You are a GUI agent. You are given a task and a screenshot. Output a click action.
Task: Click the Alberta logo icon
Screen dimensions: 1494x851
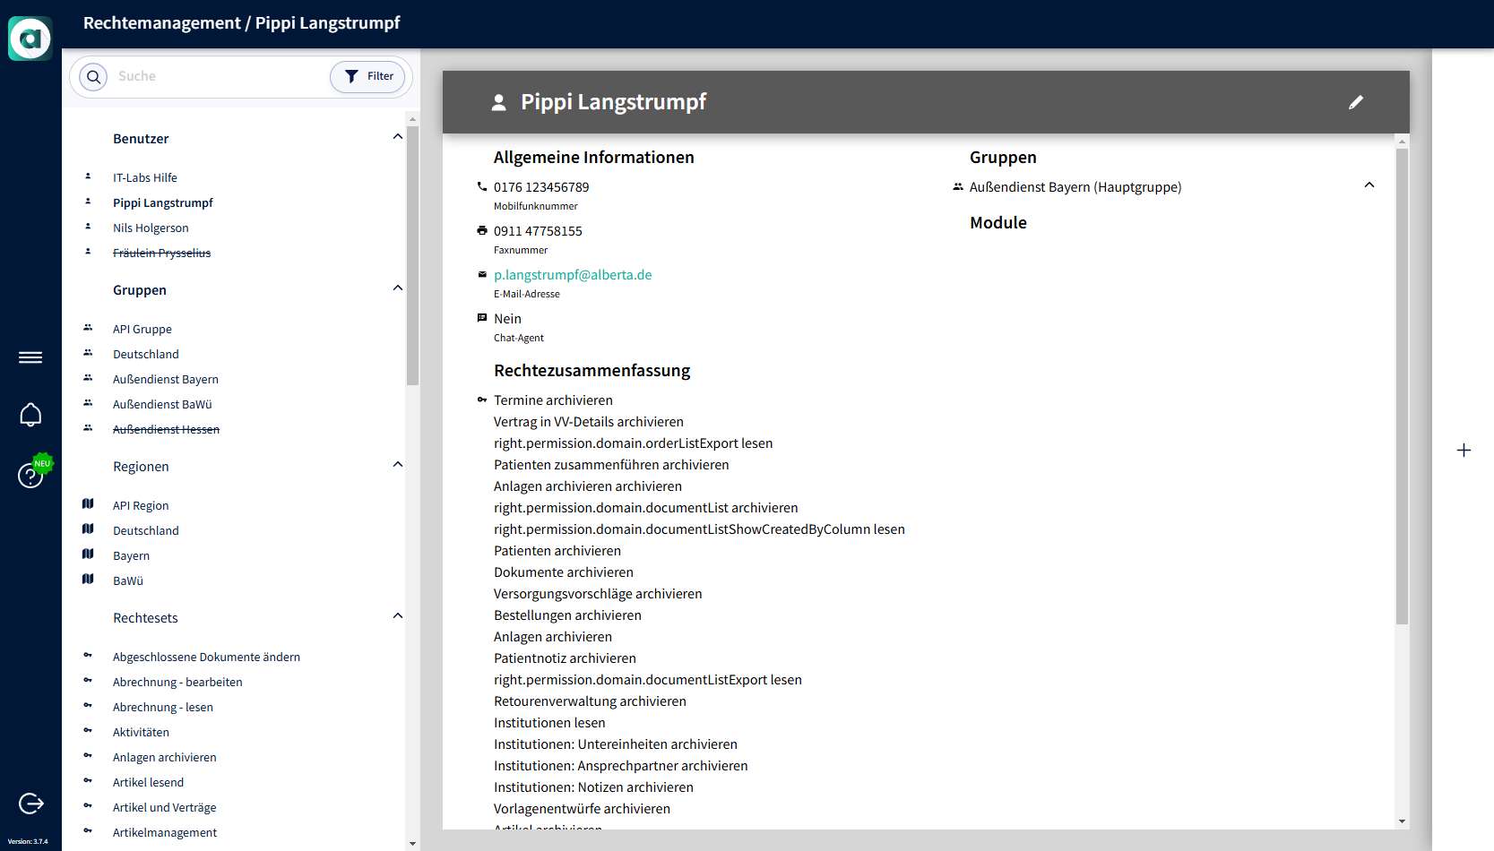coord(30,39)
